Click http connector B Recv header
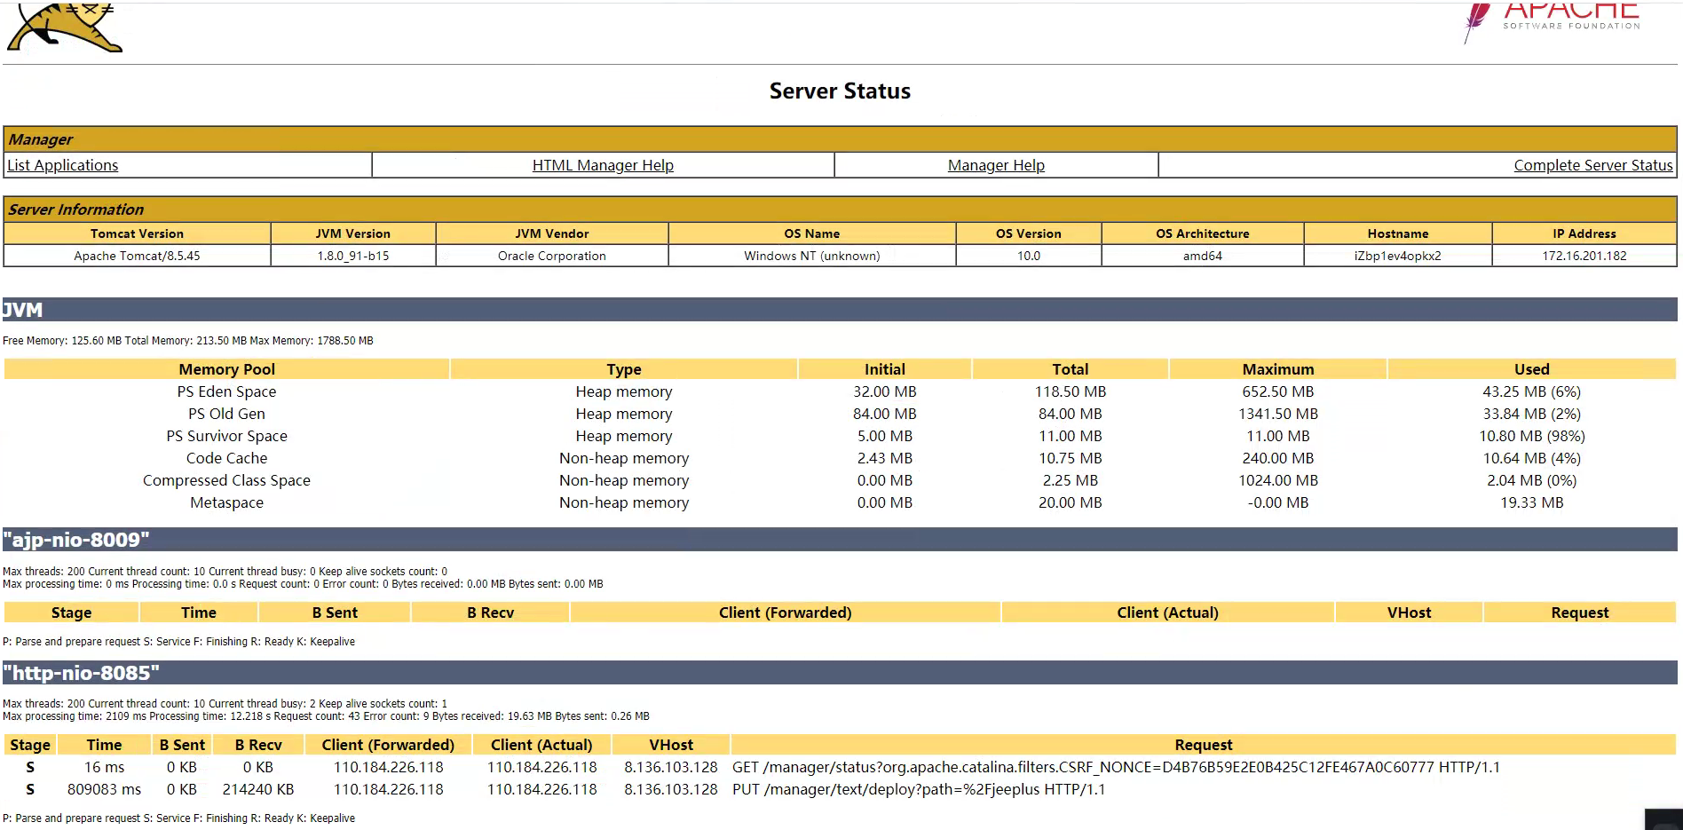Image resolution: width=1683 pixels, height=830 pixels. click(x=258, y=745)
